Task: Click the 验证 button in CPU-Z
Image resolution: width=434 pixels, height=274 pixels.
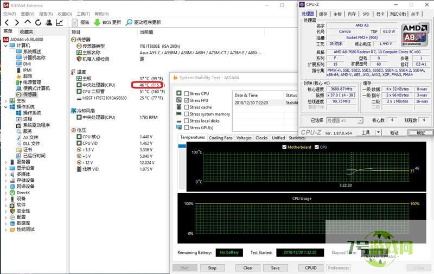Action: (x=394, y=132)
